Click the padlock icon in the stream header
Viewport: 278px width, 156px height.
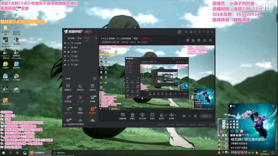pyautogui.click(x=193, y=40)
